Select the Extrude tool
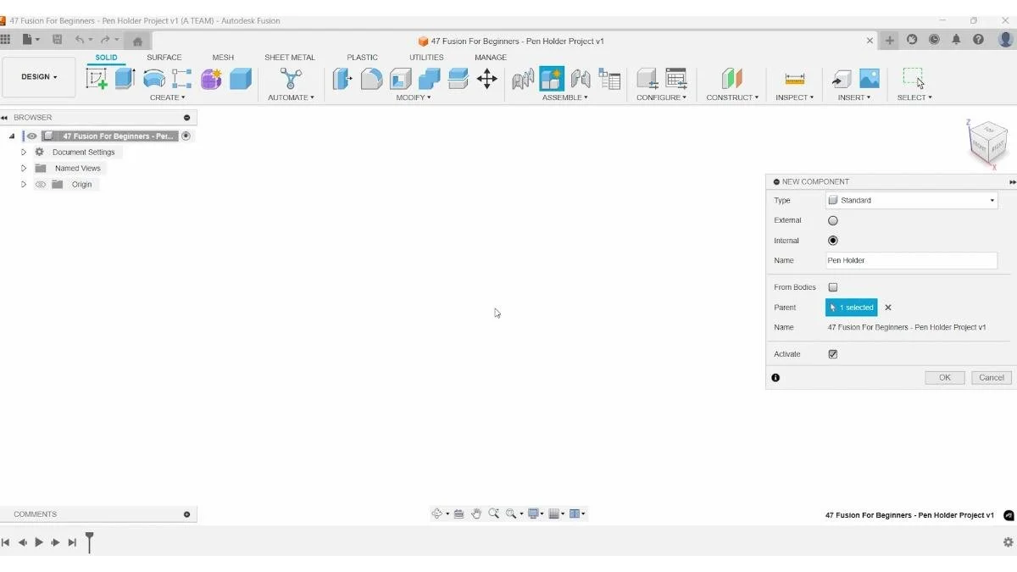 click(x=123, y=78)
